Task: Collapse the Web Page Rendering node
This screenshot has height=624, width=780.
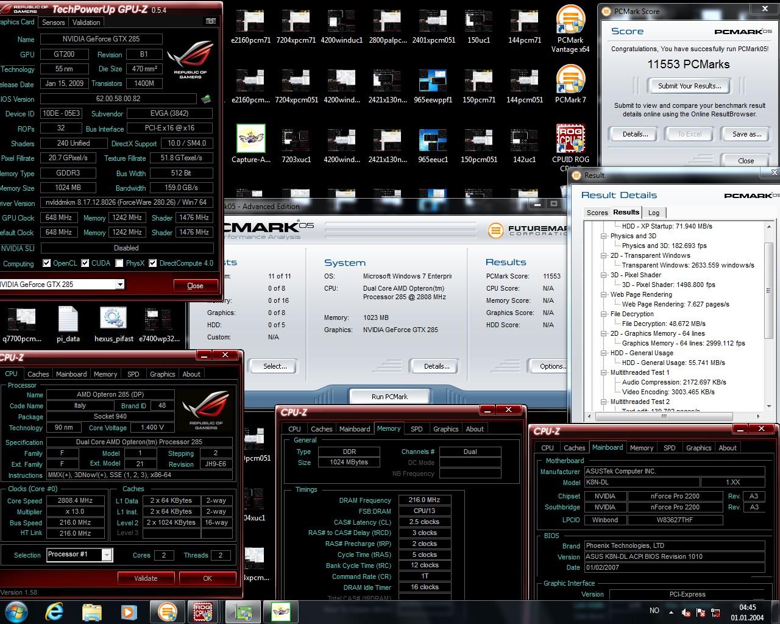Action: [x=604, y=294]
